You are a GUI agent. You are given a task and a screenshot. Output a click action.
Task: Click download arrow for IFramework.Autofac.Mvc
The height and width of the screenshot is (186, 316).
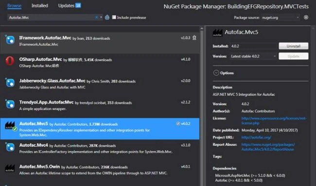coord(194,38)
